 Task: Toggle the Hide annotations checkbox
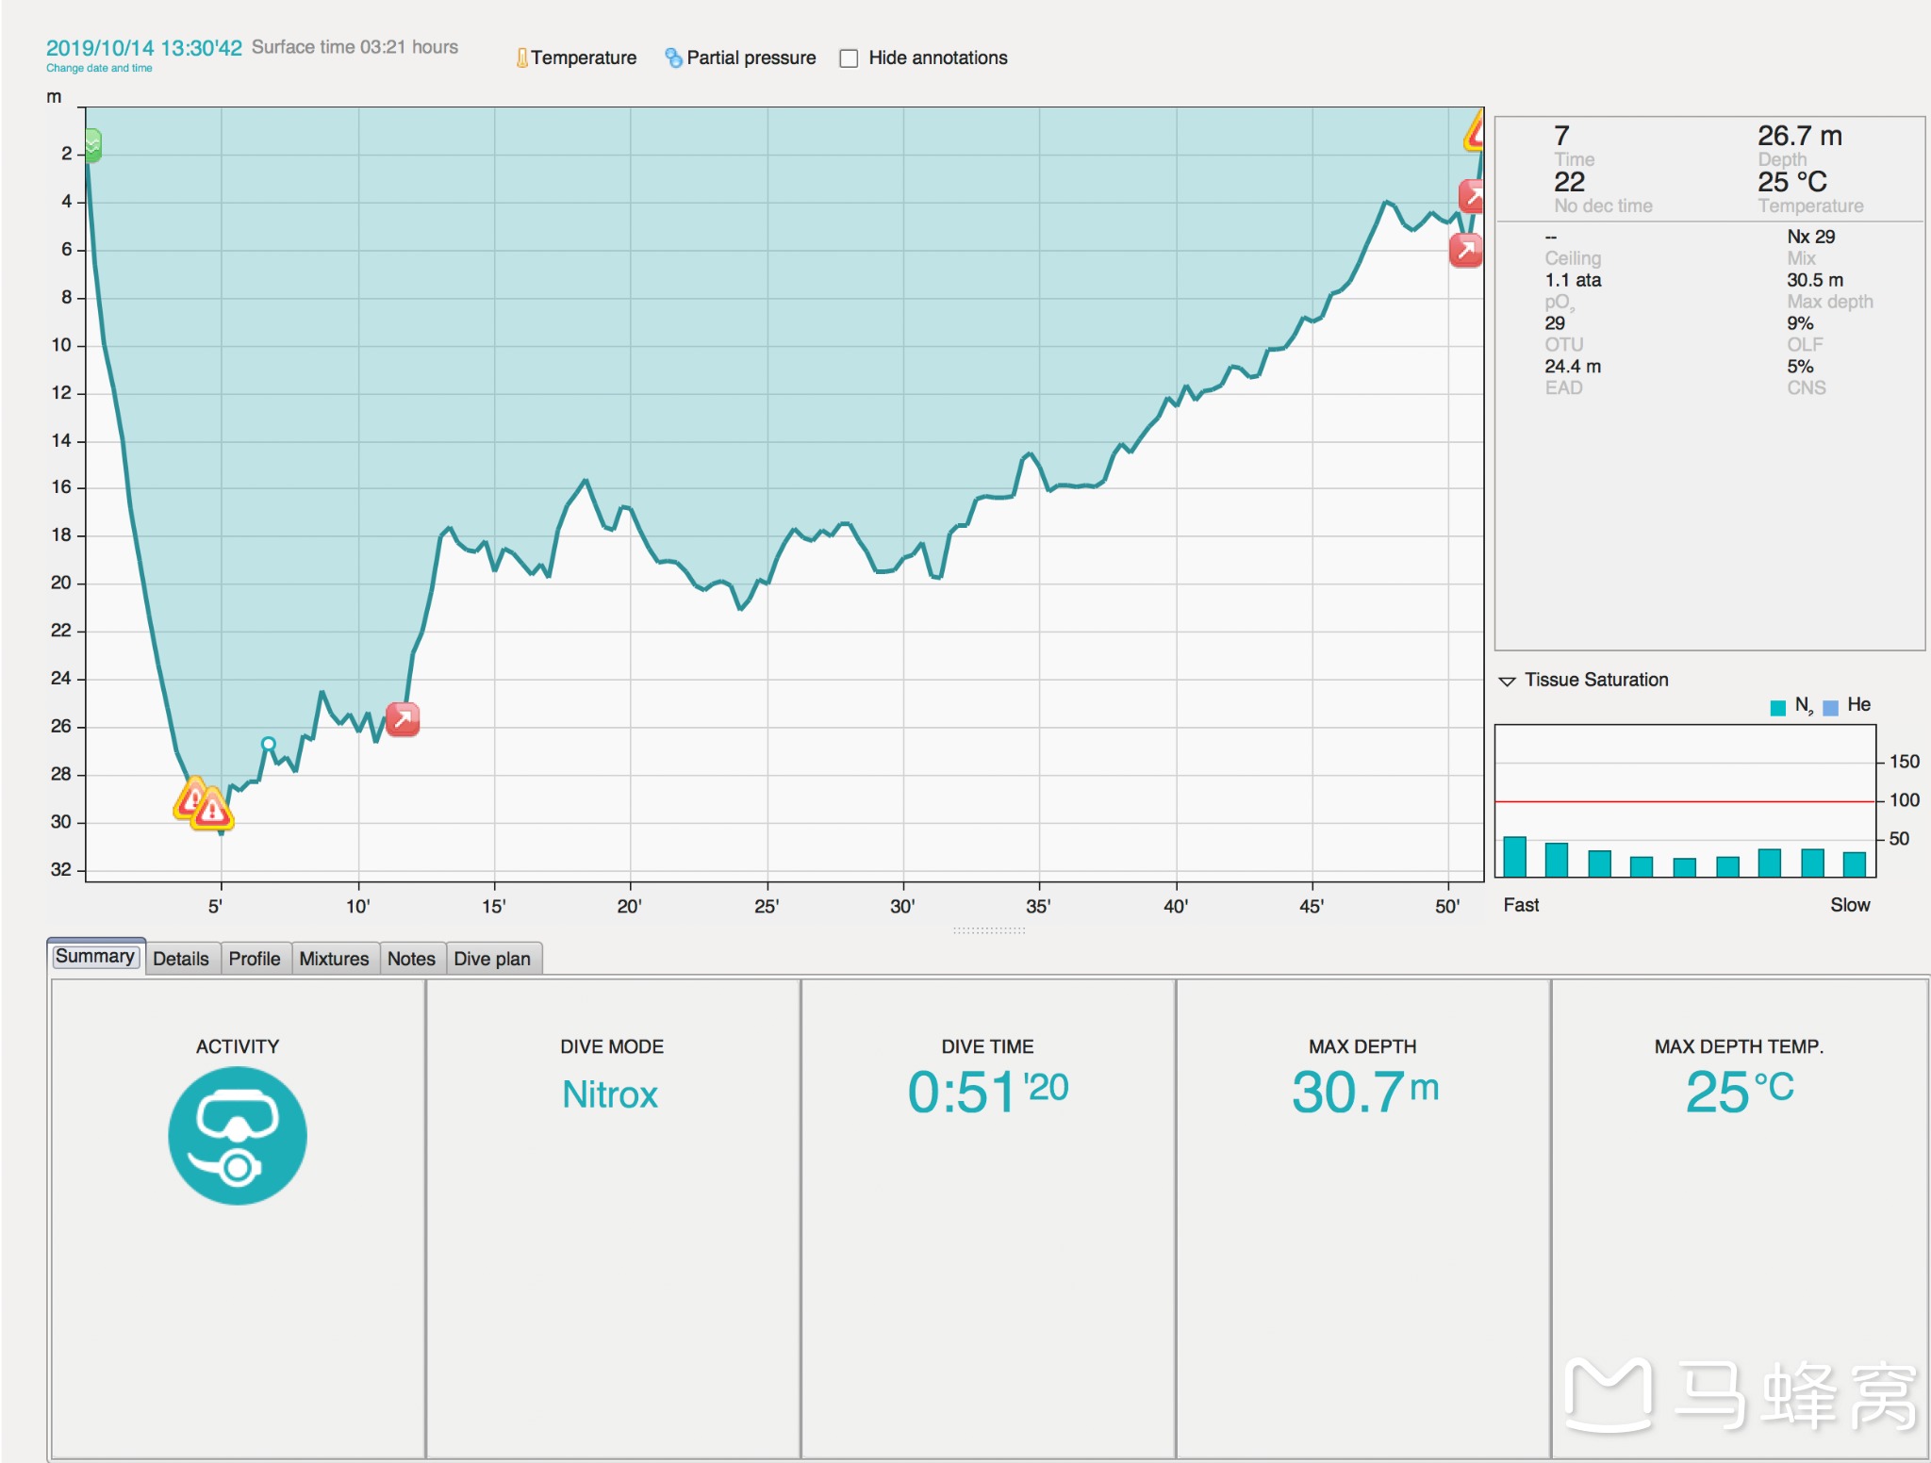coord(849,58)
